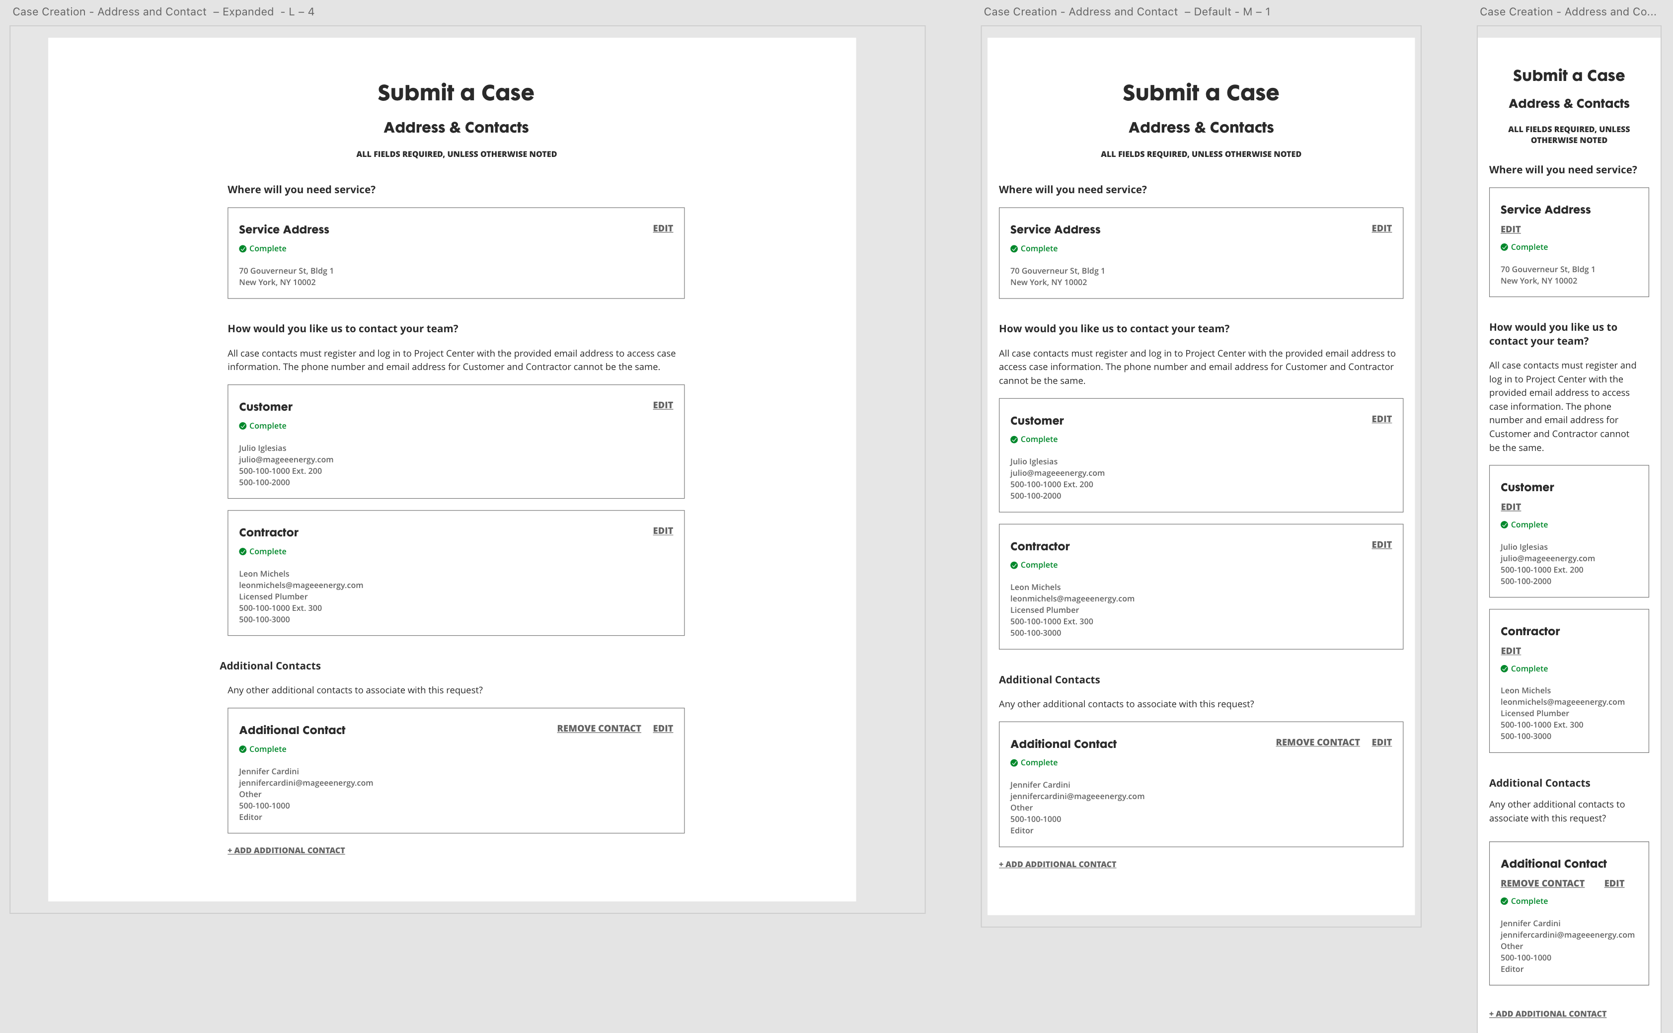The width and height of the screenshot is (1673, 1033).
Task: Select the 'Default - M – 1' artboard title
Action: (x=1127, y=11)
